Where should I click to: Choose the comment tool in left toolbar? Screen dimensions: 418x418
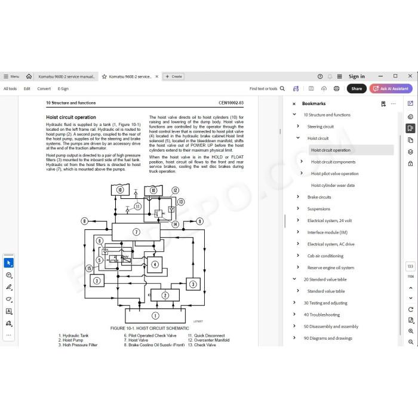pyautogui.click(x=9, y=275)
